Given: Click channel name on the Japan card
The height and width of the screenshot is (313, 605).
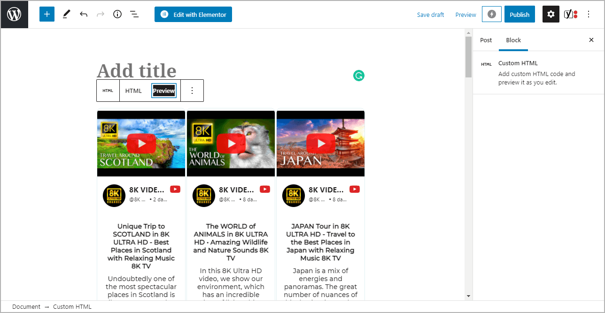Looking at the screenshot, I should [x=326, y=190].
